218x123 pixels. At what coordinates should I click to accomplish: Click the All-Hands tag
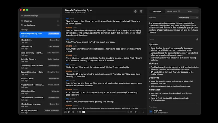pyautogui.click(x=55, y=91)
